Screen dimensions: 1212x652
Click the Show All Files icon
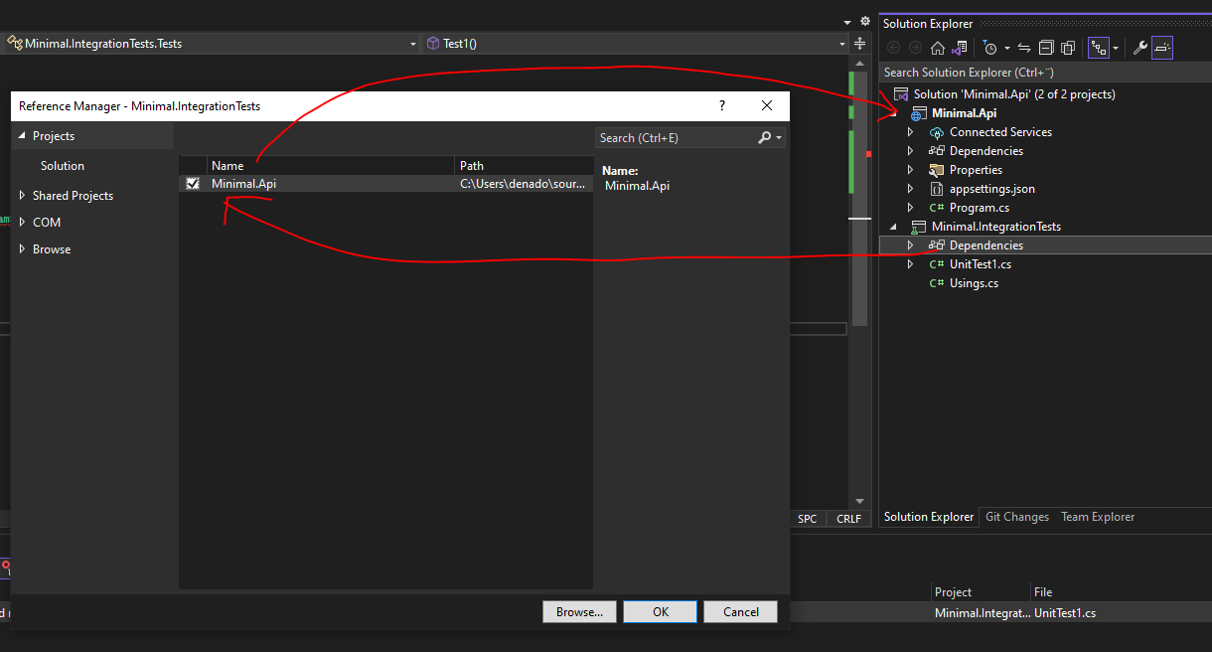coord(1068,48)
